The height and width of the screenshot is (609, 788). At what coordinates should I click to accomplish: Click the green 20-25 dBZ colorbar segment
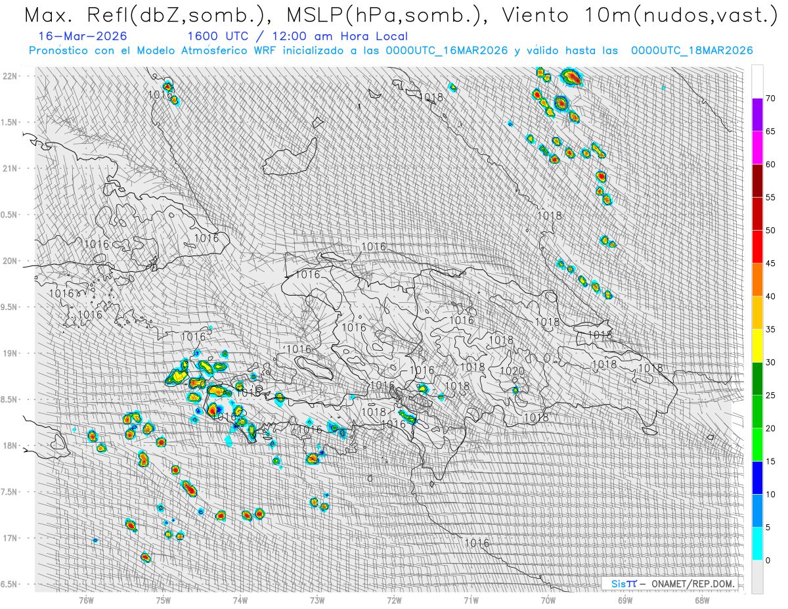tap(757, 412)
